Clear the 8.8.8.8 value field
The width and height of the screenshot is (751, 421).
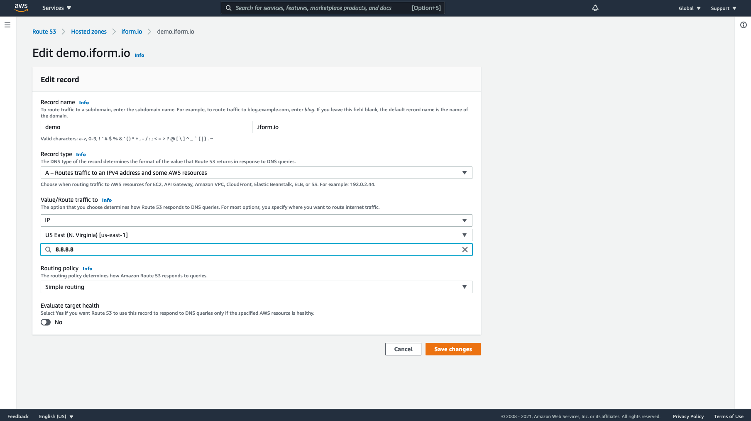465,250
